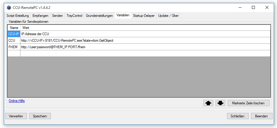Click the 'IP-Adresse der CCU' value cell
Image resolution: width=277 pixels, height=128 pixels.
(x=145, y=34)
